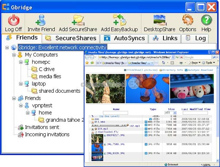The height and width of the screenshot is (167, 220).
Task: Click the DSCF6217.JPG file link
Action: coord(116,135)
